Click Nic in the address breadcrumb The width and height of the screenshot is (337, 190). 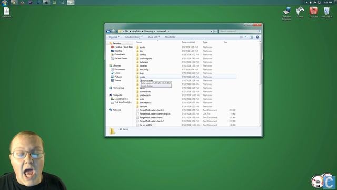click(x=126, y=31)
